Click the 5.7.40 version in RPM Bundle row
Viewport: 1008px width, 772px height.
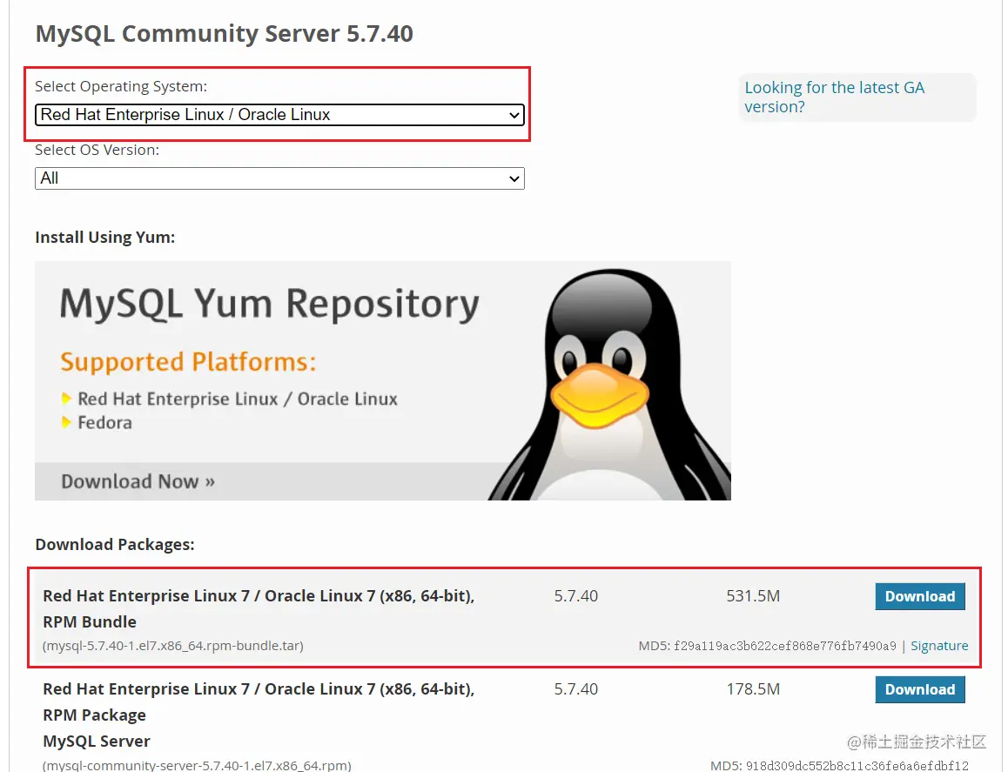pos(576,596)
